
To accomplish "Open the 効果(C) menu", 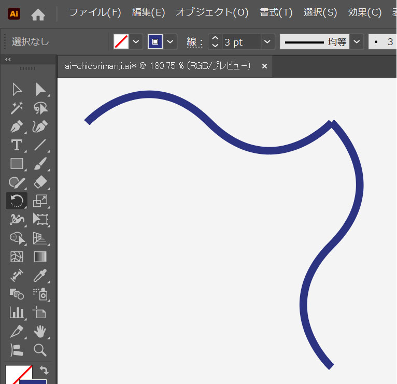I will (x=365, y=12).
